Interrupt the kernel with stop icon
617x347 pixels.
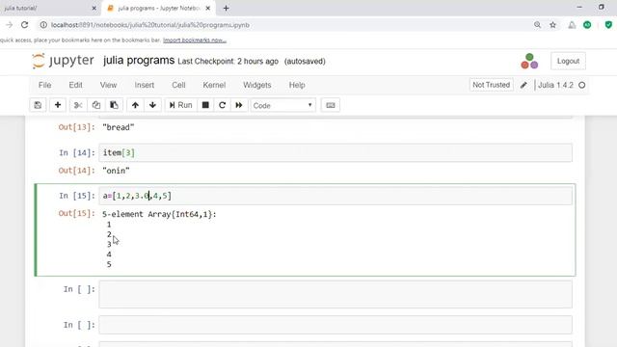click(x=205, y=105)
